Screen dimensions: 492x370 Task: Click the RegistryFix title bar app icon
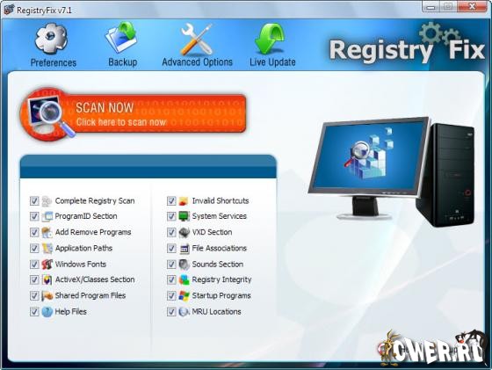click(x=9, y=10)
